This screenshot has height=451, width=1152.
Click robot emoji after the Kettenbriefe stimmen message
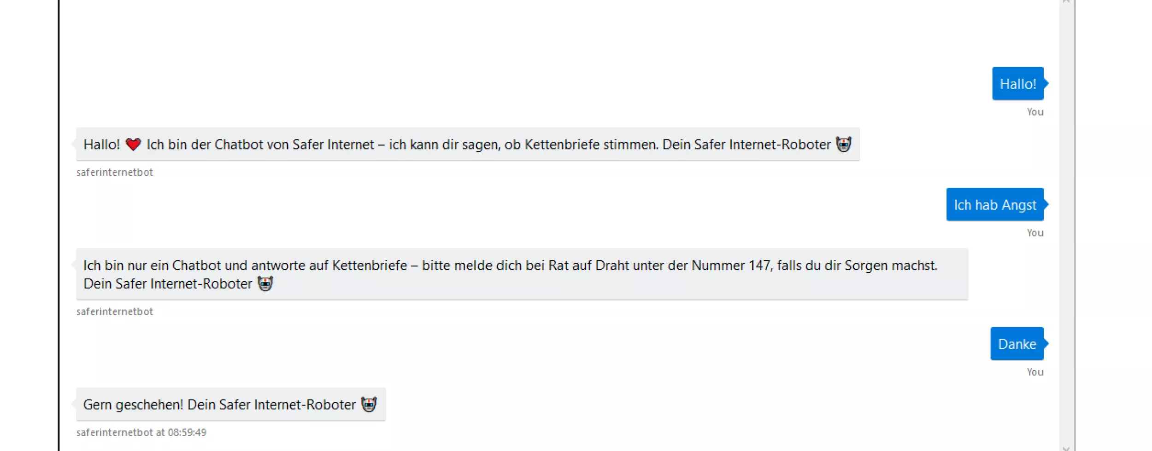[843, 145]
